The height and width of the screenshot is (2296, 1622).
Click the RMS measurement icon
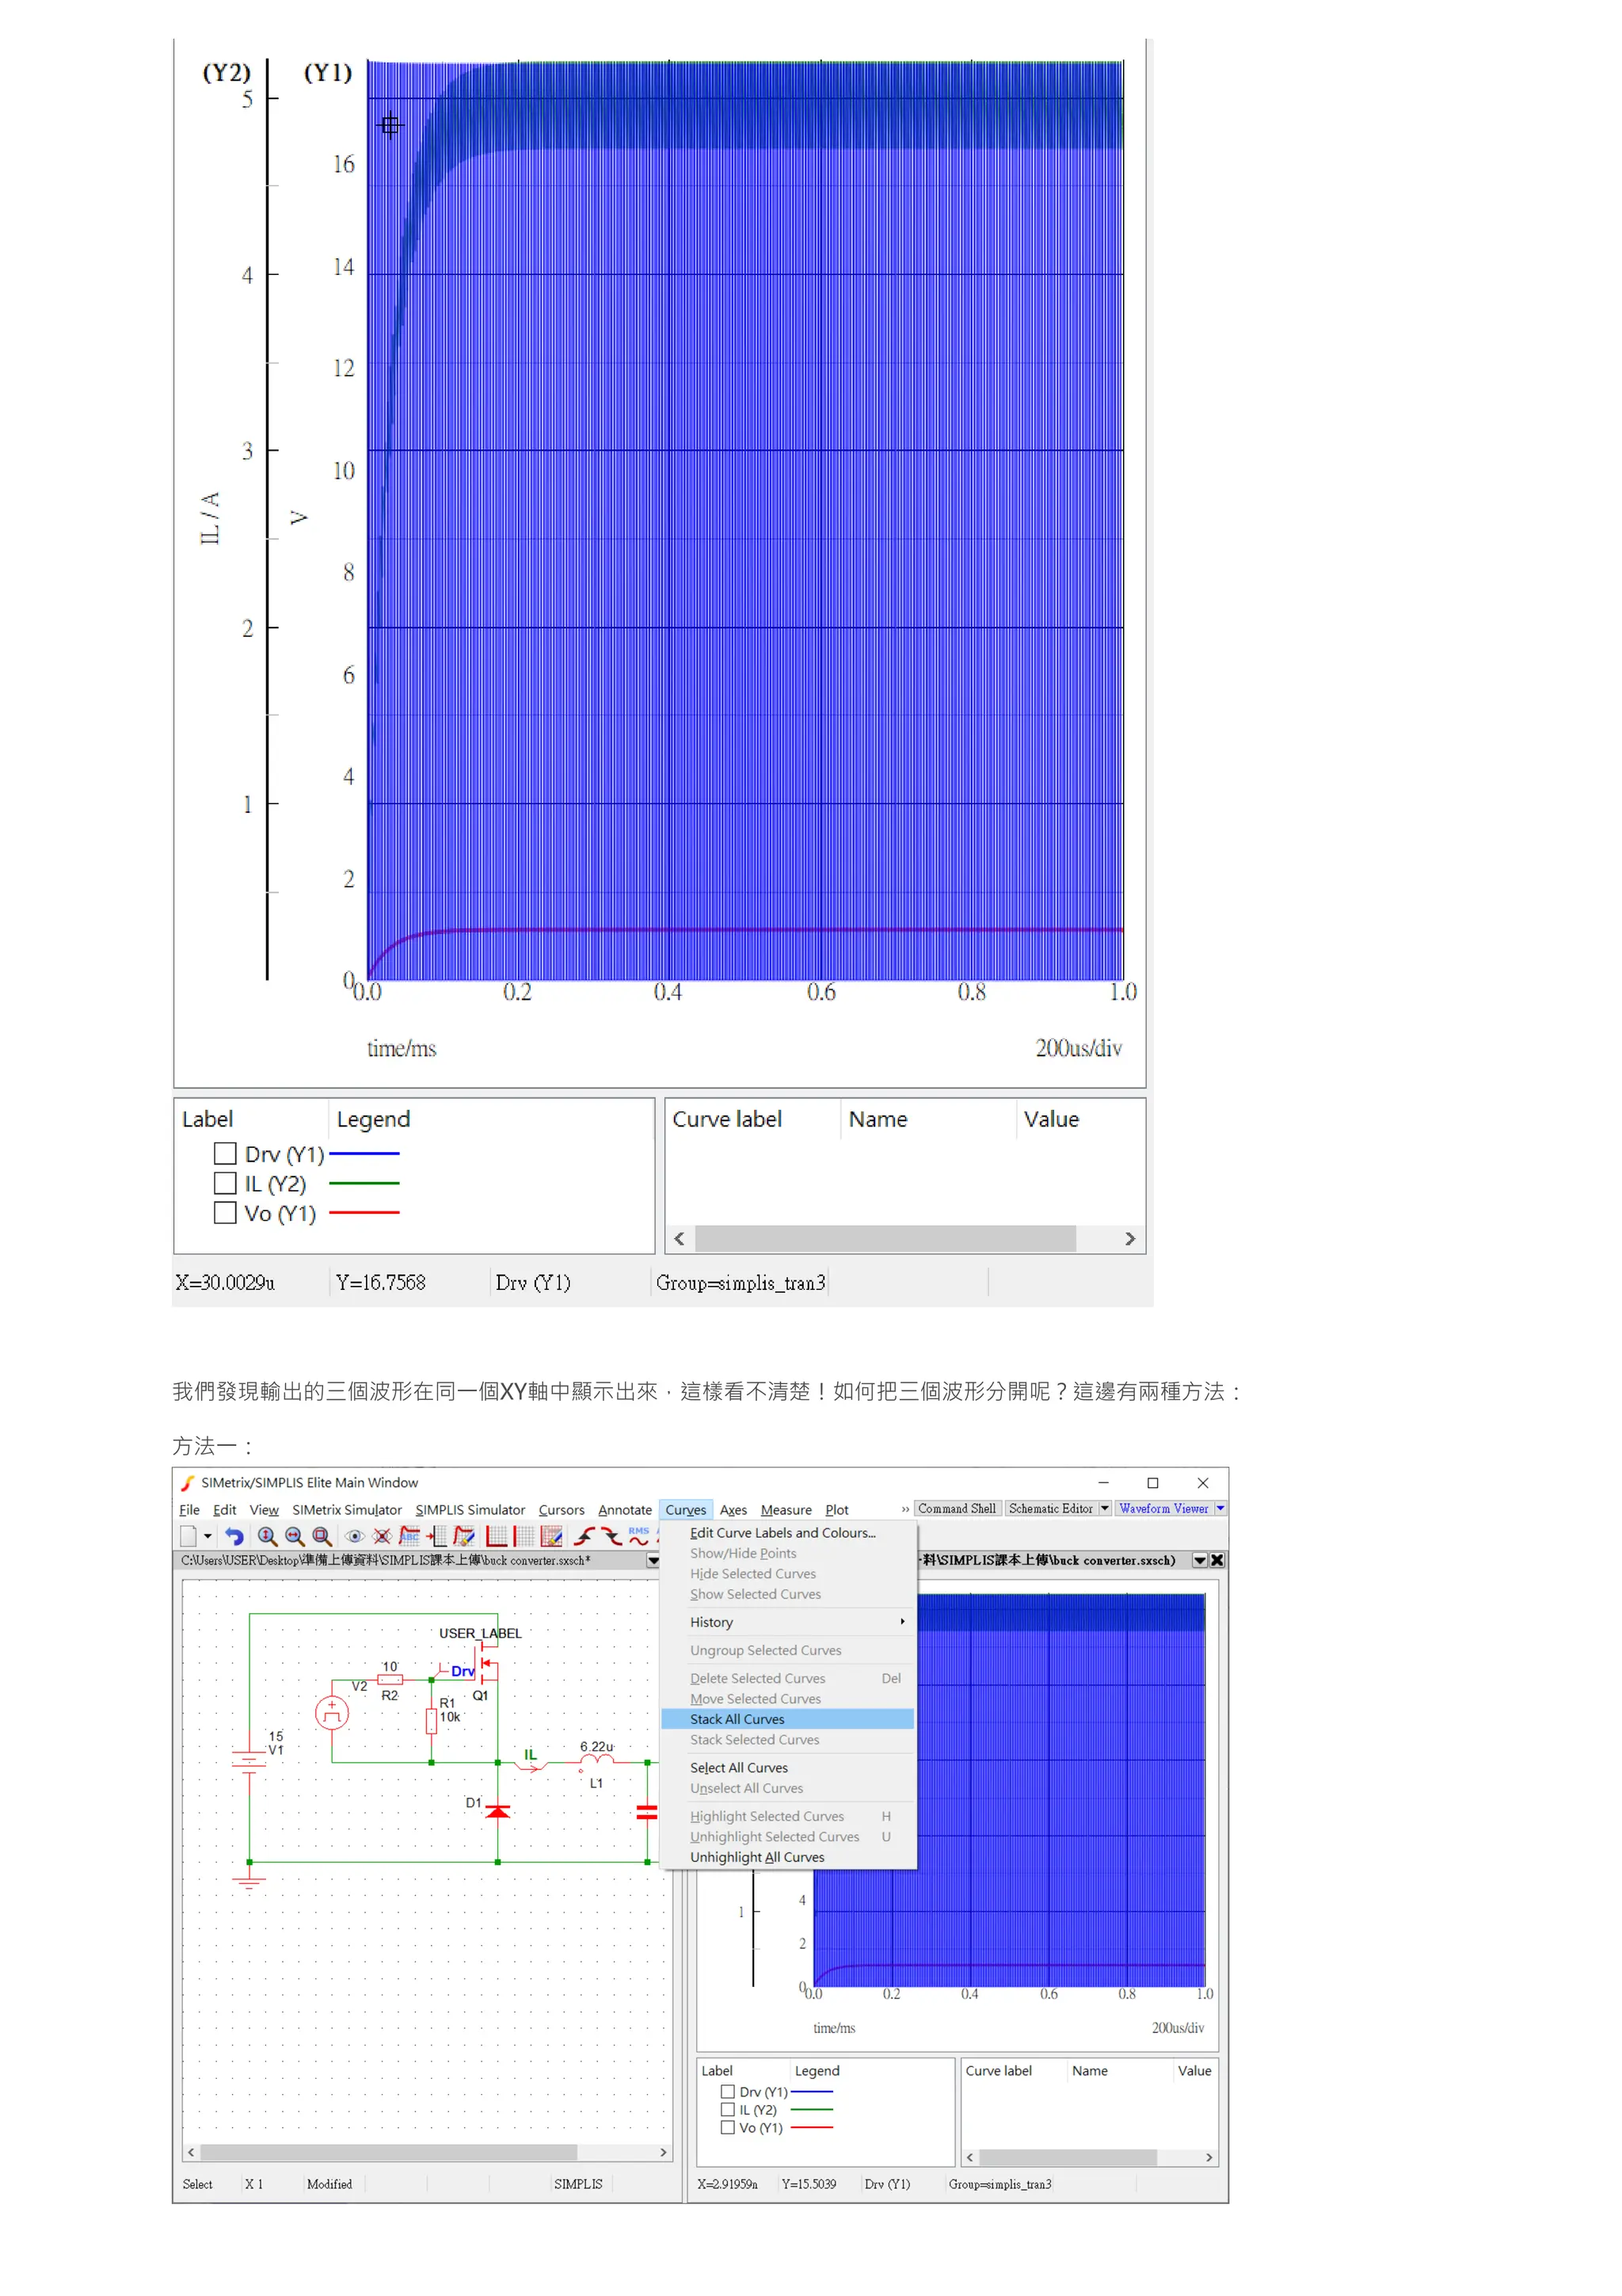coord(638,1536)
